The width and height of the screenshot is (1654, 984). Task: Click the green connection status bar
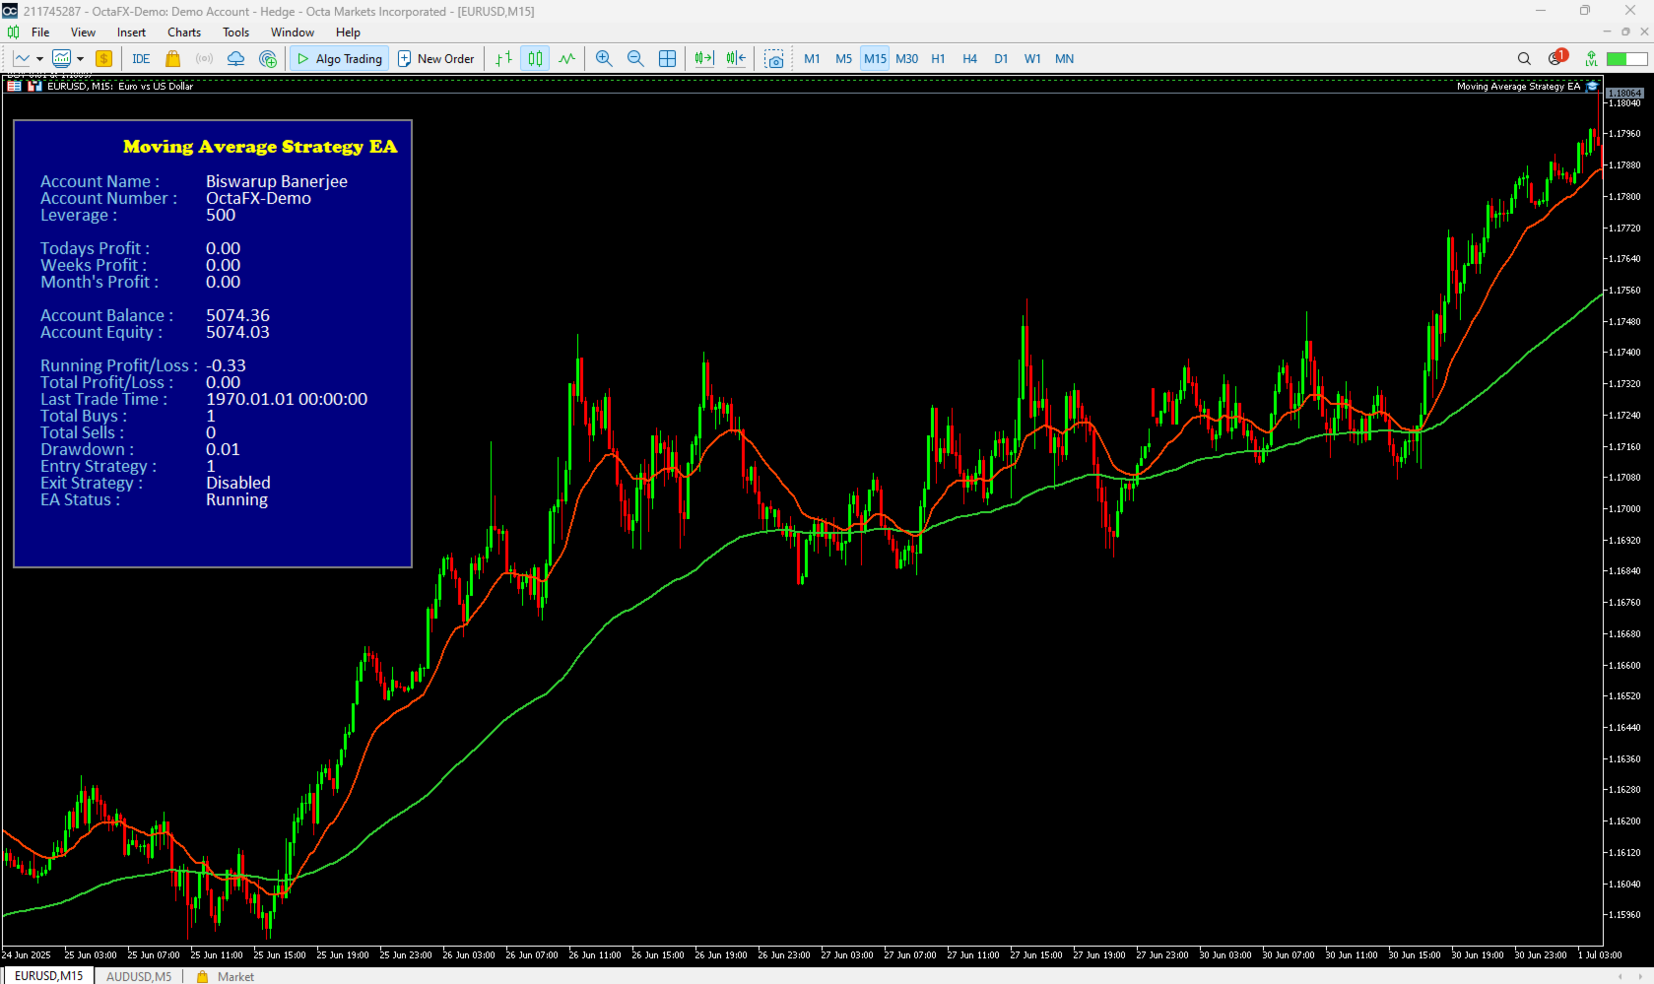1626,59
